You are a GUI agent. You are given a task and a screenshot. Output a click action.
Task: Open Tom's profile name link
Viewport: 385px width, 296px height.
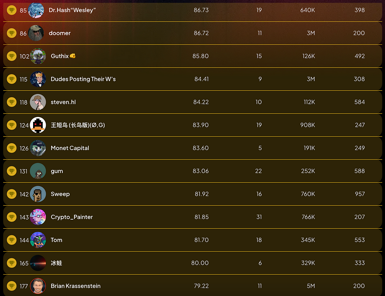coord(56,240)
